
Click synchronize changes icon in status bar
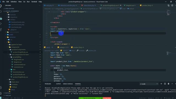12,98
